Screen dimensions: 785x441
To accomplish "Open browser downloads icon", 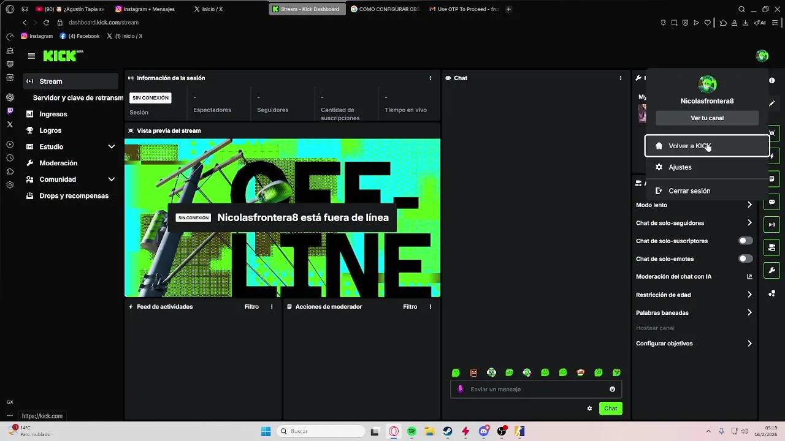I will click(x=745, y=23).
